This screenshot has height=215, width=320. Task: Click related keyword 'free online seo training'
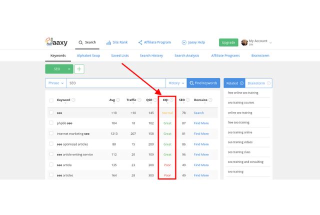pyautogui.click(x=243, y=93)
